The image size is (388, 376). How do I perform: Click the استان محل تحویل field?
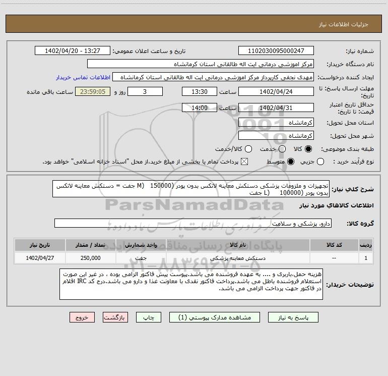tap(276, 123)
